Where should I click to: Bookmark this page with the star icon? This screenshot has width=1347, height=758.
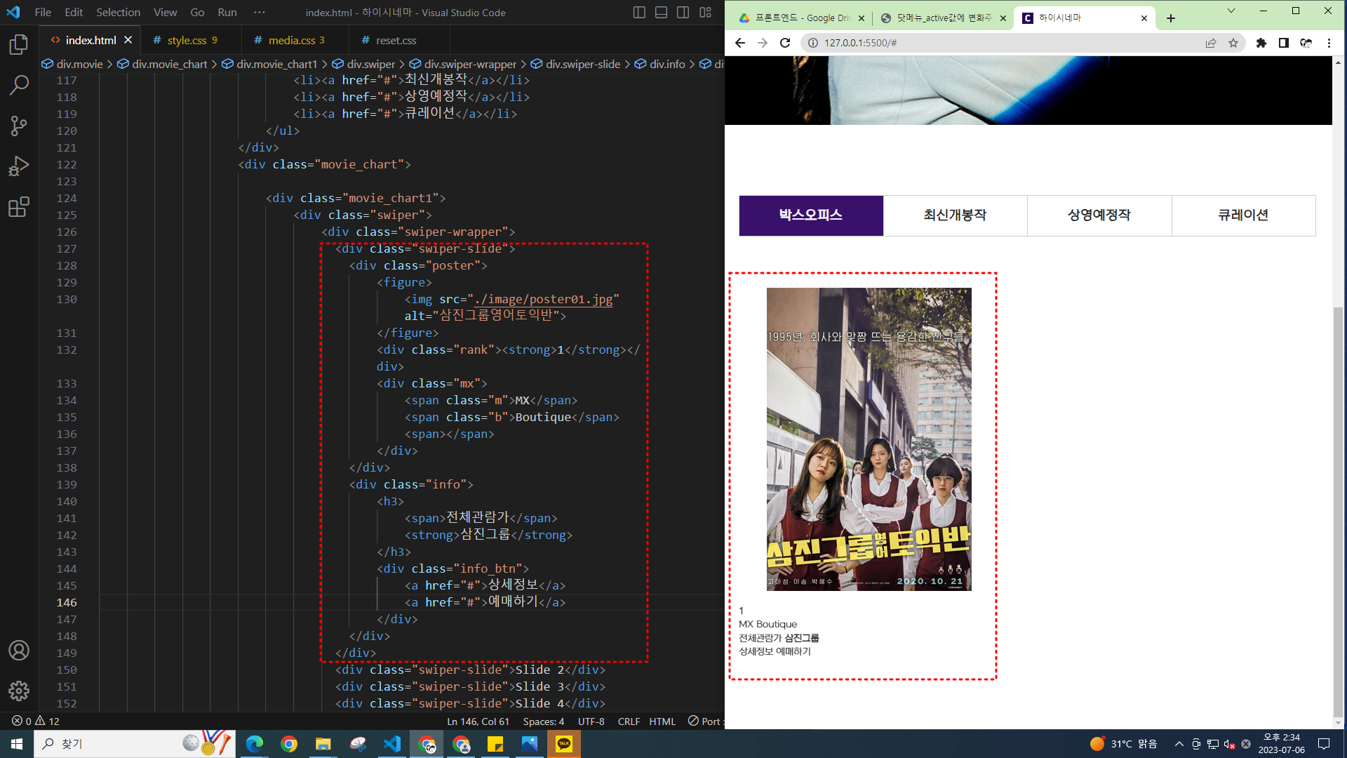point(1233,43)
